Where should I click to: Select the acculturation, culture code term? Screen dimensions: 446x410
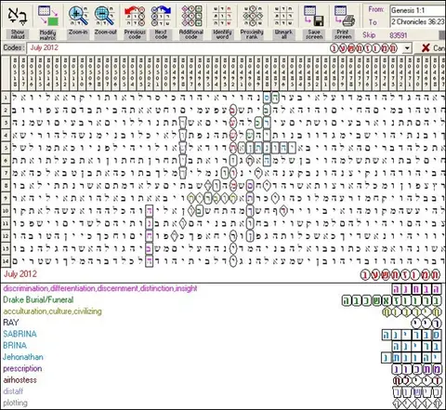(x=52, y=311)
